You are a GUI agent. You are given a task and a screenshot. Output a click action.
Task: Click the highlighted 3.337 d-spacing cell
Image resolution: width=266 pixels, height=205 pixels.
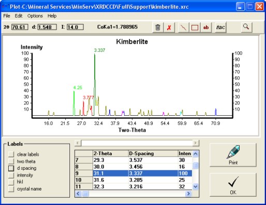point(153,173)
